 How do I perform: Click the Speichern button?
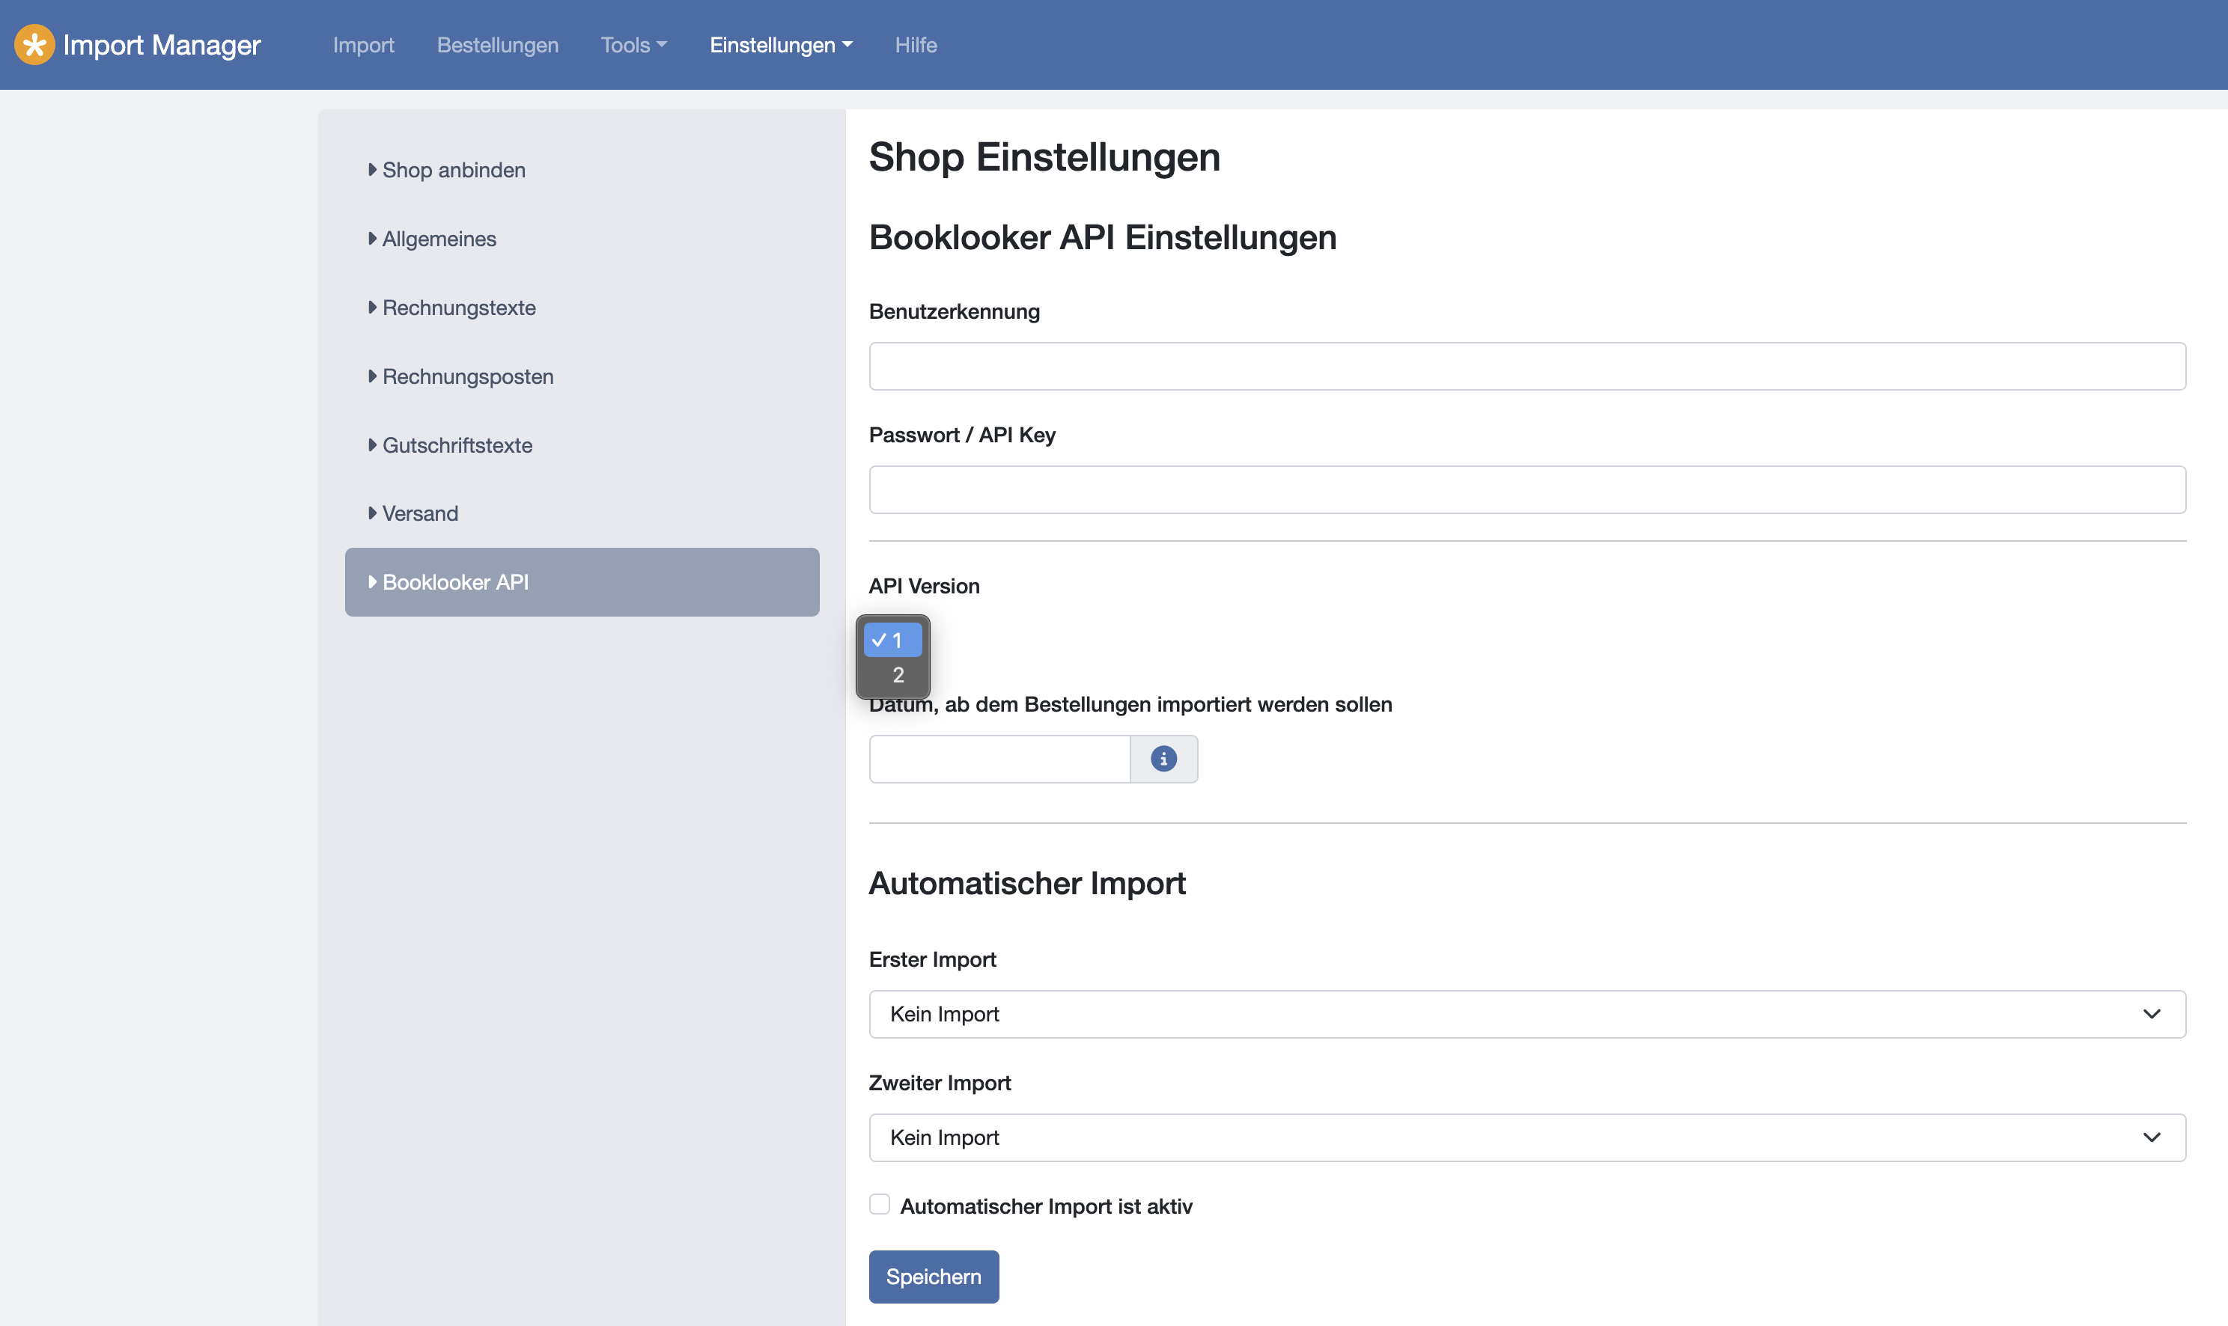click(933, 1276)
